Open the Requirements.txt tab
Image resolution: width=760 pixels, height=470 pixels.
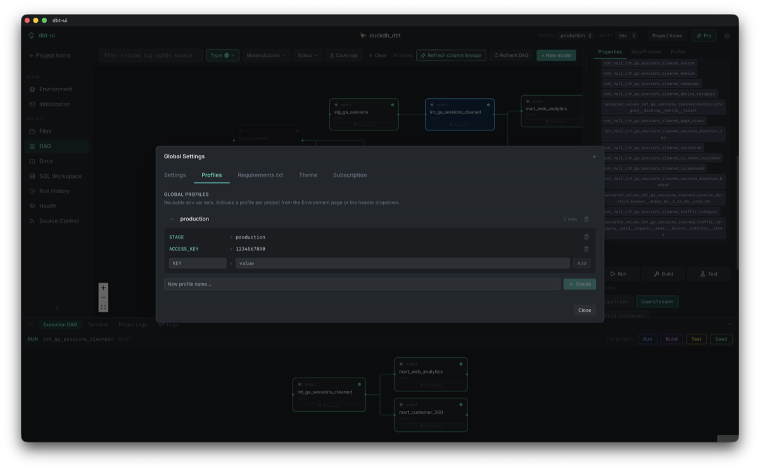[x=260, y=175]
